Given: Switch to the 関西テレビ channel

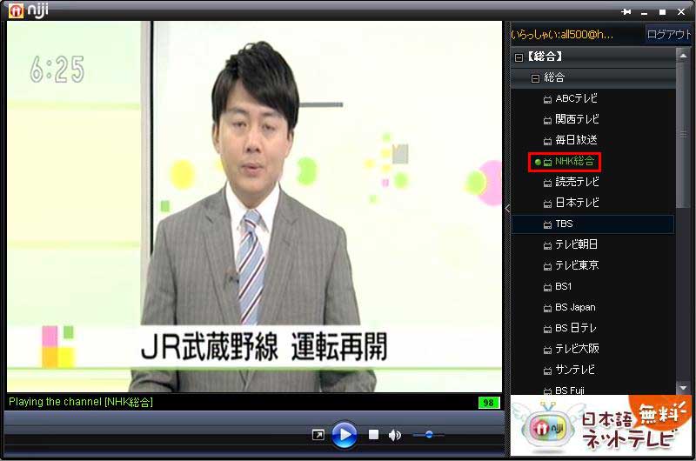Looking at the screenshot, I should coord(577,119).
